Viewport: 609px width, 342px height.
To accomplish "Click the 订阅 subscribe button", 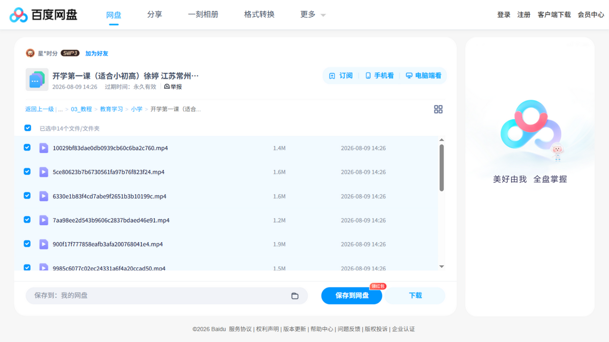I will (341, 76).
